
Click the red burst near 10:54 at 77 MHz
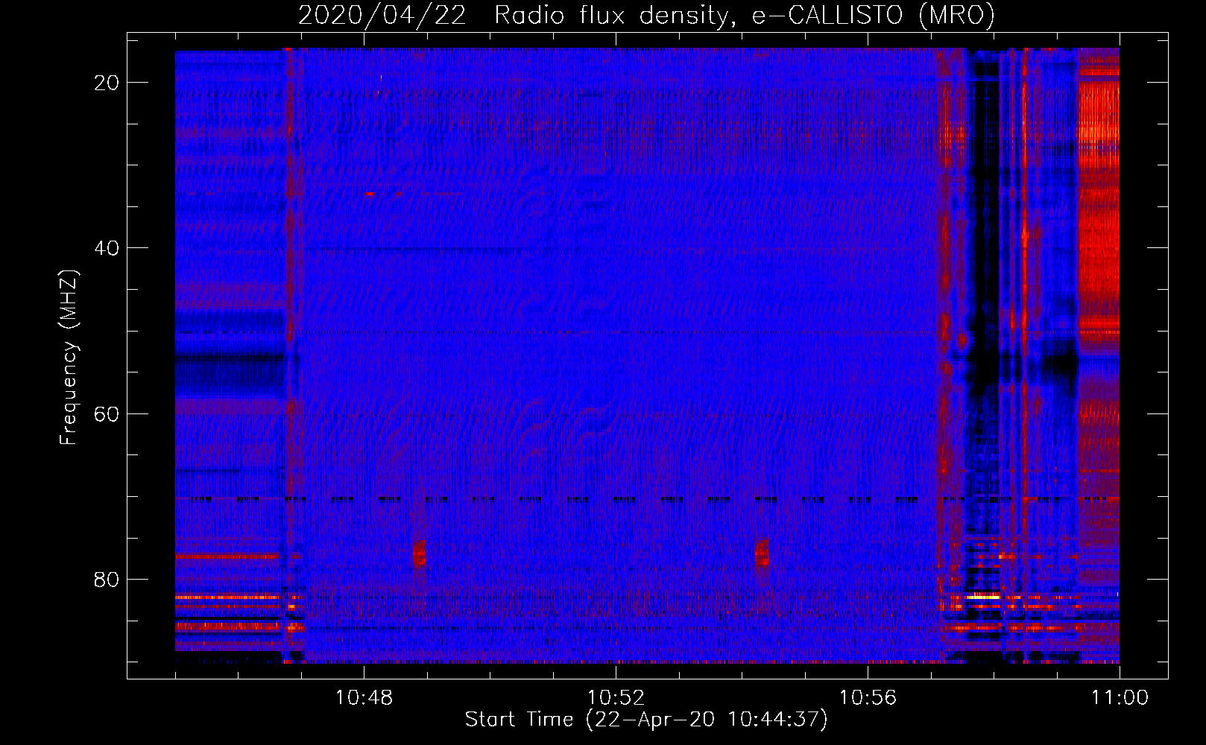coord(762,554)
